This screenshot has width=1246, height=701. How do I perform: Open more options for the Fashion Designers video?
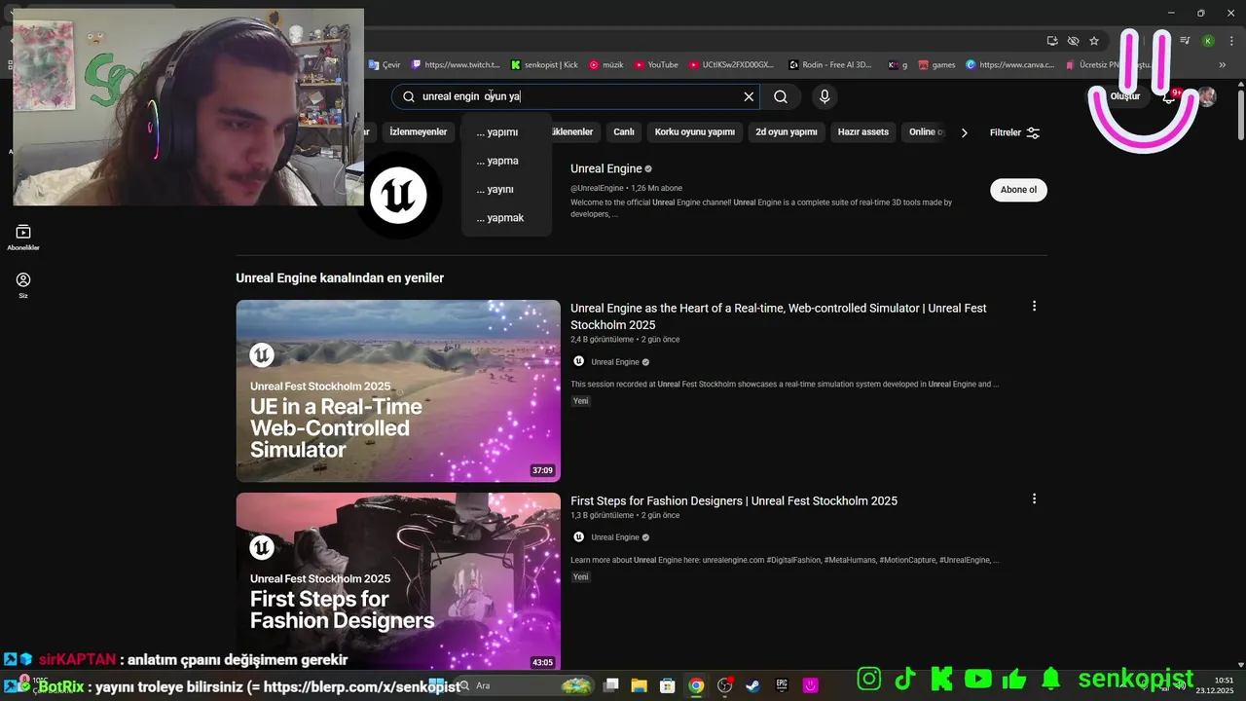click(x=1034, y=498)
